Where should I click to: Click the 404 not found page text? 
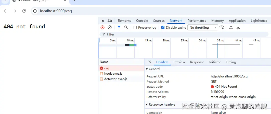click(x=24, y=27)
